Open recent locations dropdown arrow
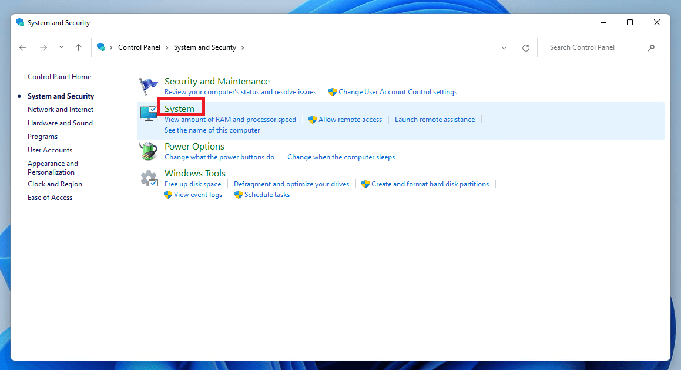 pyautogui.click(x=61, y=47)
